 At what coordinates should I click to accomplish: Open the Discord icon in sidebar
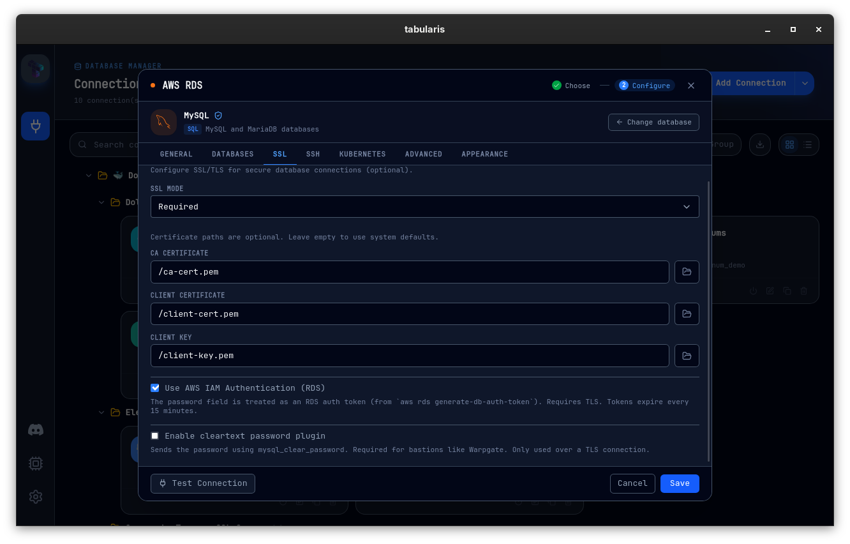(36, 430)
